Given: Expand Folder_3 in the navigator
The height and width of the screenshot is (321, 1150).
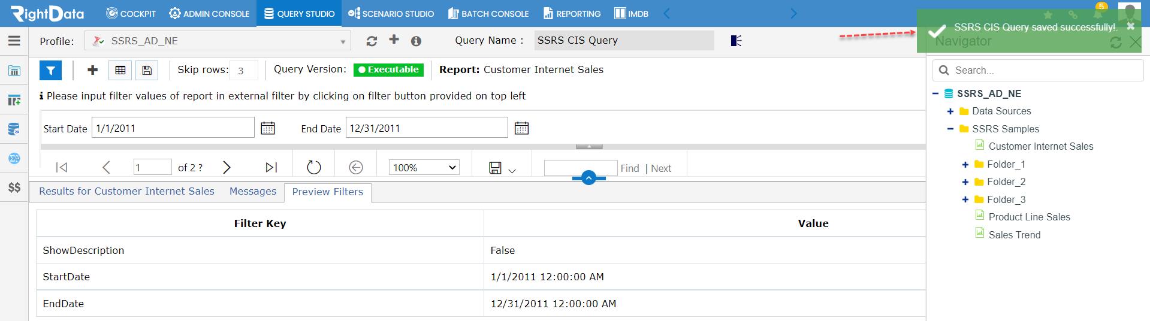Looking at the screenshot, I should (x=965, y=199).
